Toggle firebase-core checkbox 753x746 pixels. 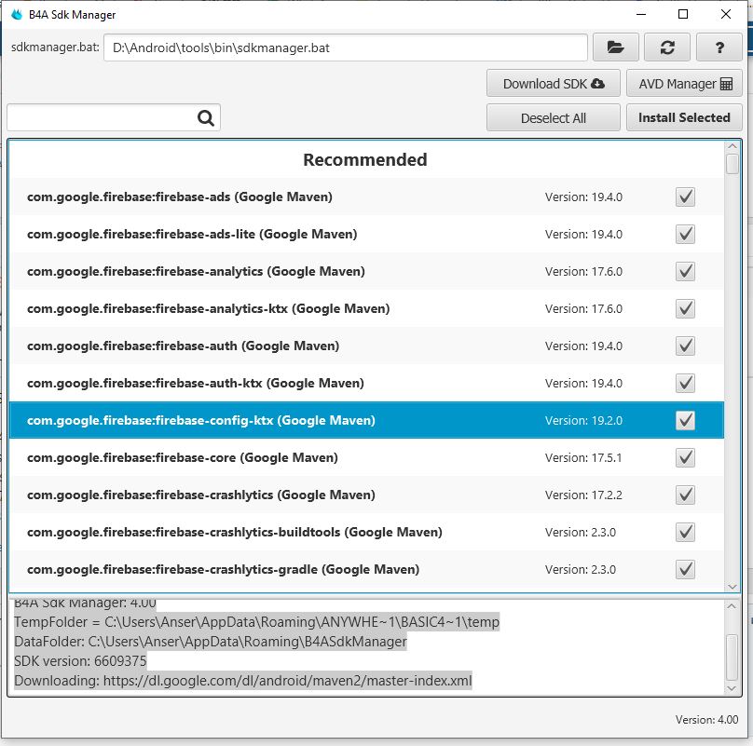coord(685,457)
